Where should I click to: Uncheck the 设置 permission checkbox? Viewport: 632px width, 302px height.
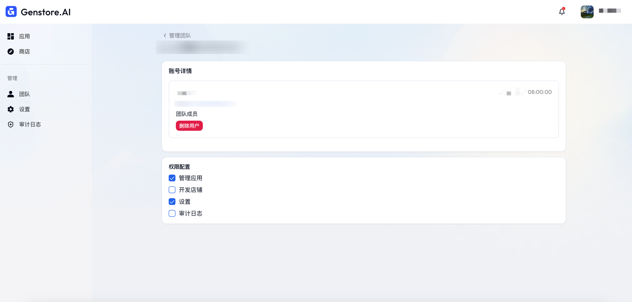tap(172, 202)
